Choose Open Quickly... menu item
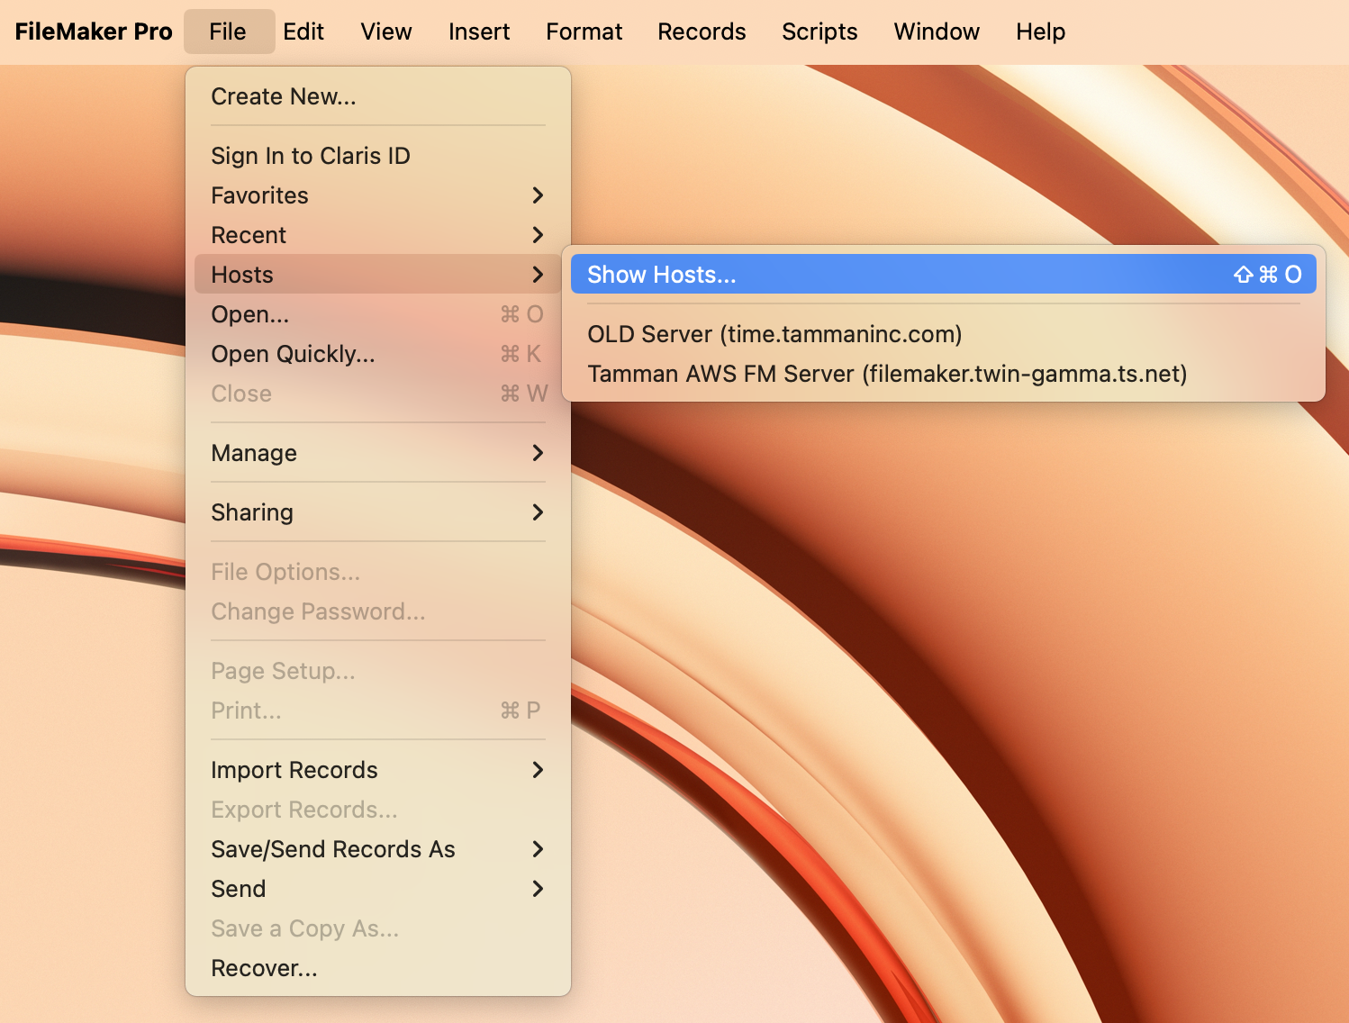Image resolution: width=1349 pixels, height=1023 pixels. [x=378, y=354]
